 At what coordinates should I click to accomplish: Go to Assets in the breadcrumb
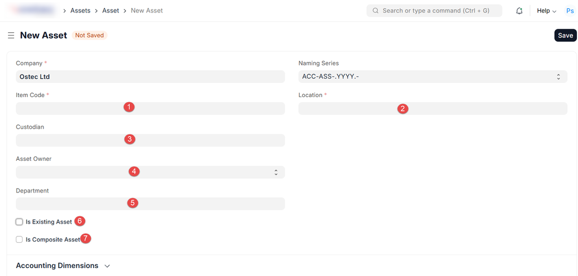pyautogui.click(x=80, y=11)
